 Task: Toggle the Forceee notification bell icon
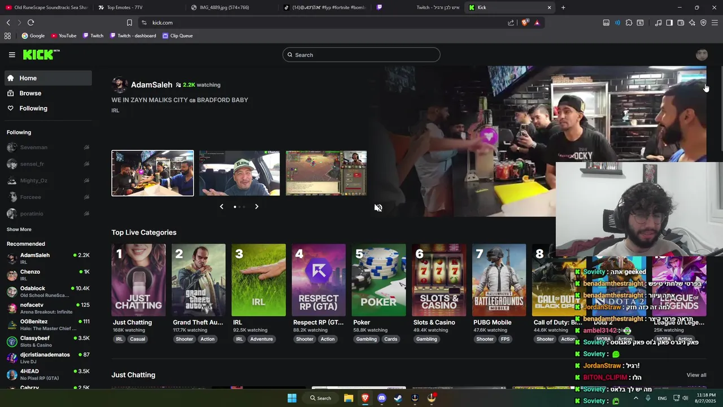(x=86, y=197)
